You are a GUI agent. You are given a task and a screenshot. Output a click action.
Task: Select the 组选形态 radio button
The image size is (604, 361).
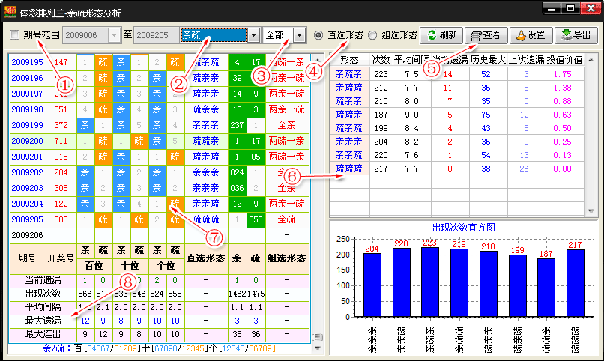372,35
